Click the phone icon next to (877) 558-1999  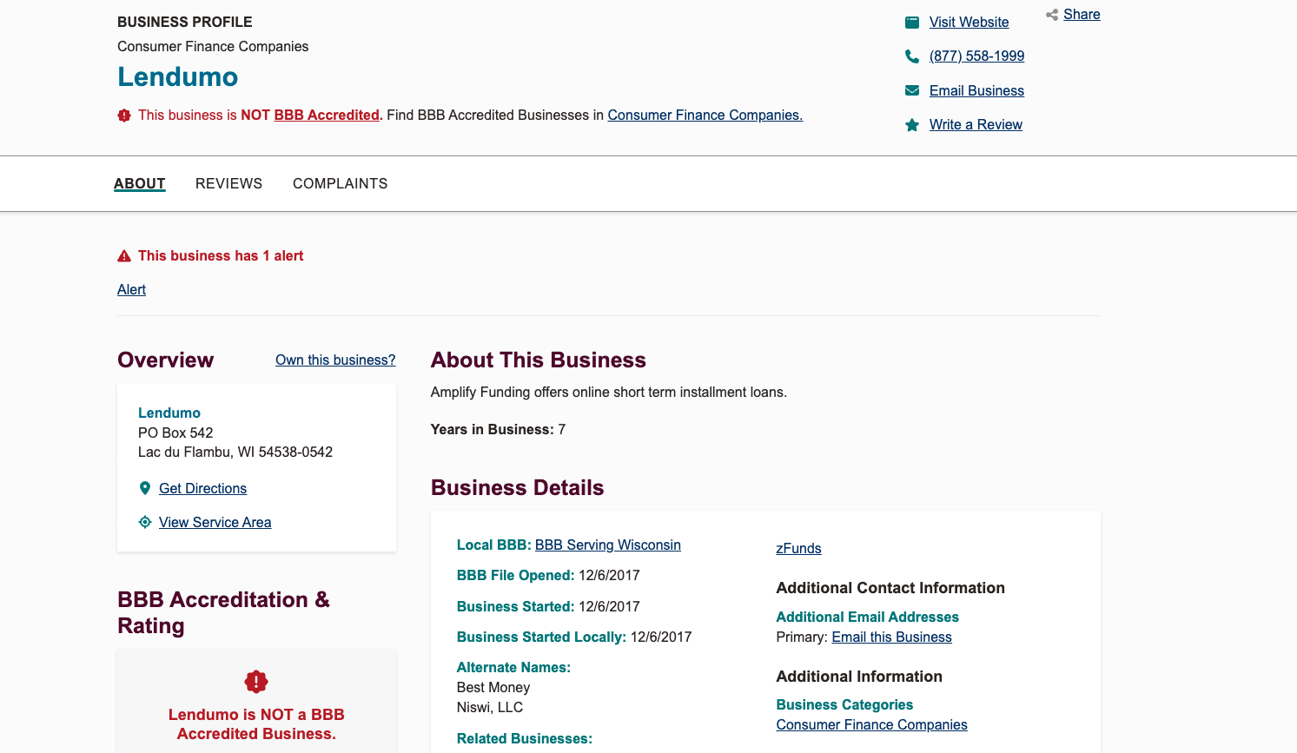tap(911, 56)
